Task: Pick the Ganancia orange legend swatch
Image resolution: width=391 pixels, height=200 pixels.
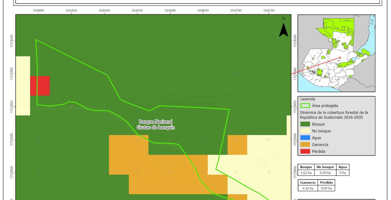Action: [305, 145]
